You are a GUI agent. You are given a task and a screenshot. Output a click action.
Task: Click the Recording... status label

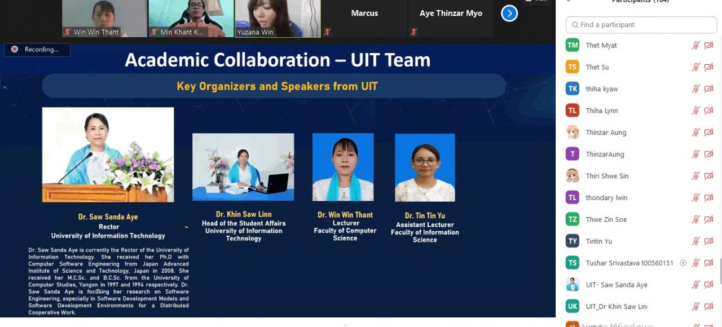41,50
